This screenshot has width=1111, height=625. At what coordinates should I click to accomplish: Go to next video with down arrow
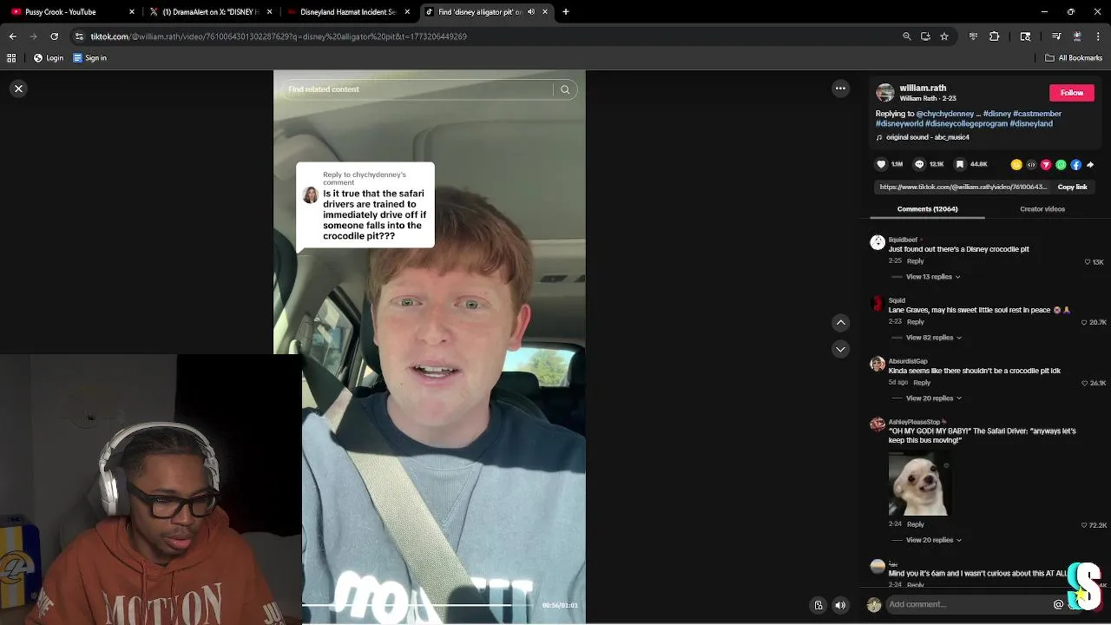click(840, 349)
